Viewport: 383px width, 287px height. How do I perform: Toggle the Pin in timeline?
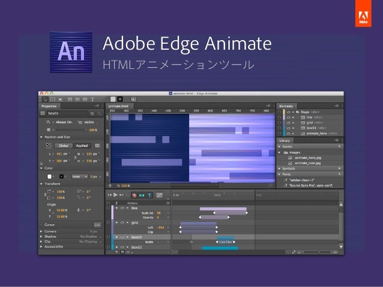tap(149, 195)
